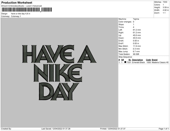Click the Width value 4.82 in
The width and height of the screenshot is (170, 131).
(166, 10)
